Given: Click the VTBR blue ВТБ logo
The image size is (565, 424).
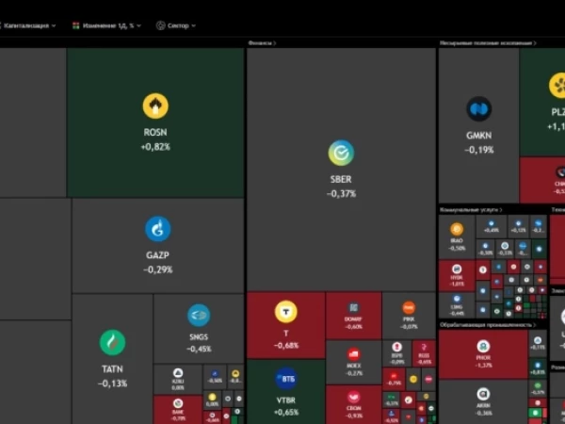Looking at the screenshot, I should 286,379.
